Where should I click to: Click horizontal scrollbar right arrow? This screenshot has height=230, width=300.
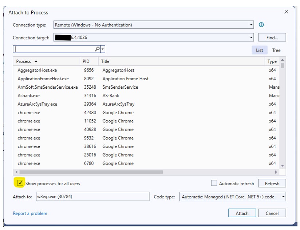click(276, 172)
